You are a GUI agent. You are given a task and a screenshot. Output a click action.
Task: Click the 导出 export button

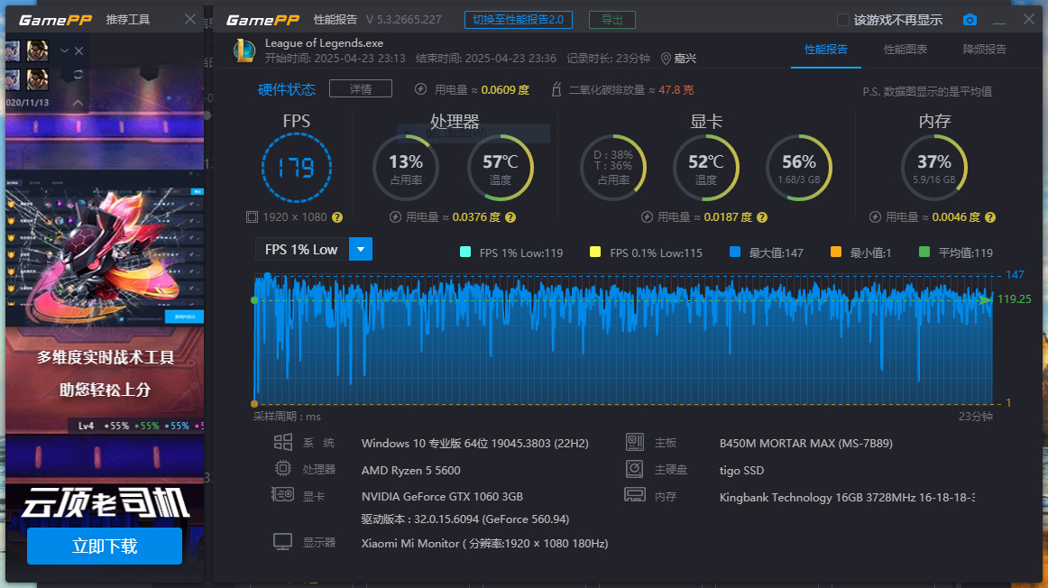tap(611, 19)
